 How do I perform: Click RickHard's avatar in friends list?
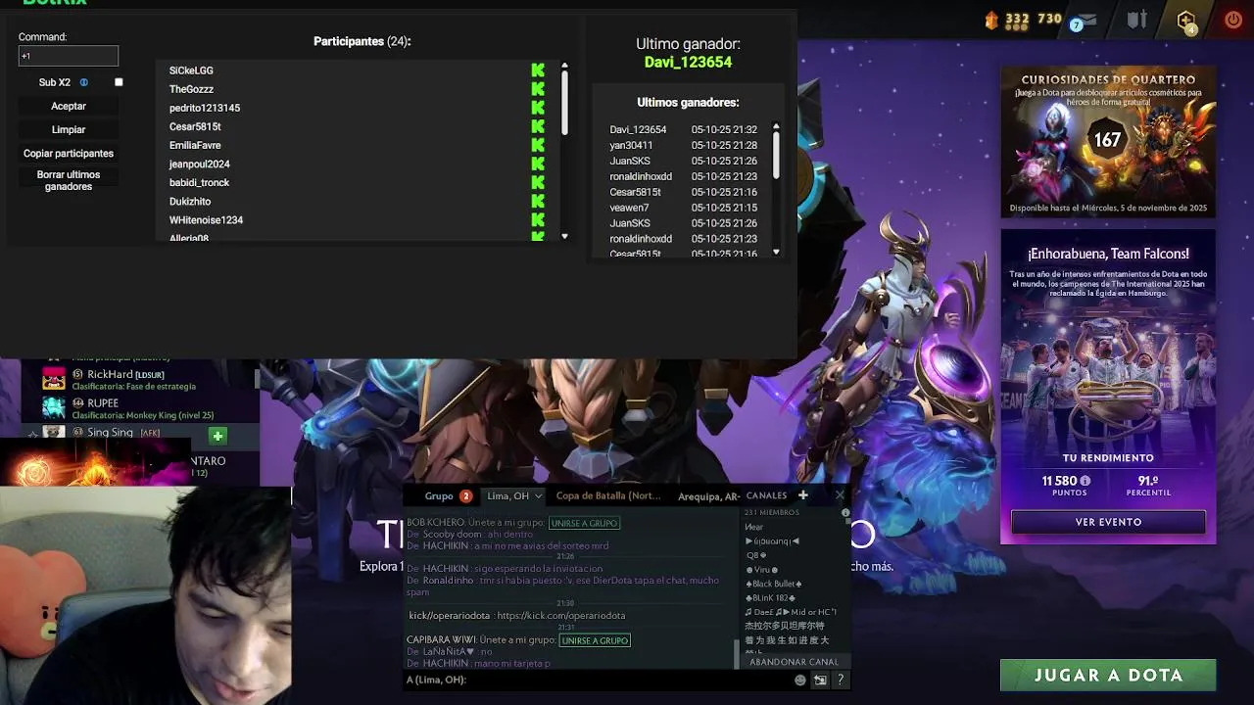[x=54, y=379]
